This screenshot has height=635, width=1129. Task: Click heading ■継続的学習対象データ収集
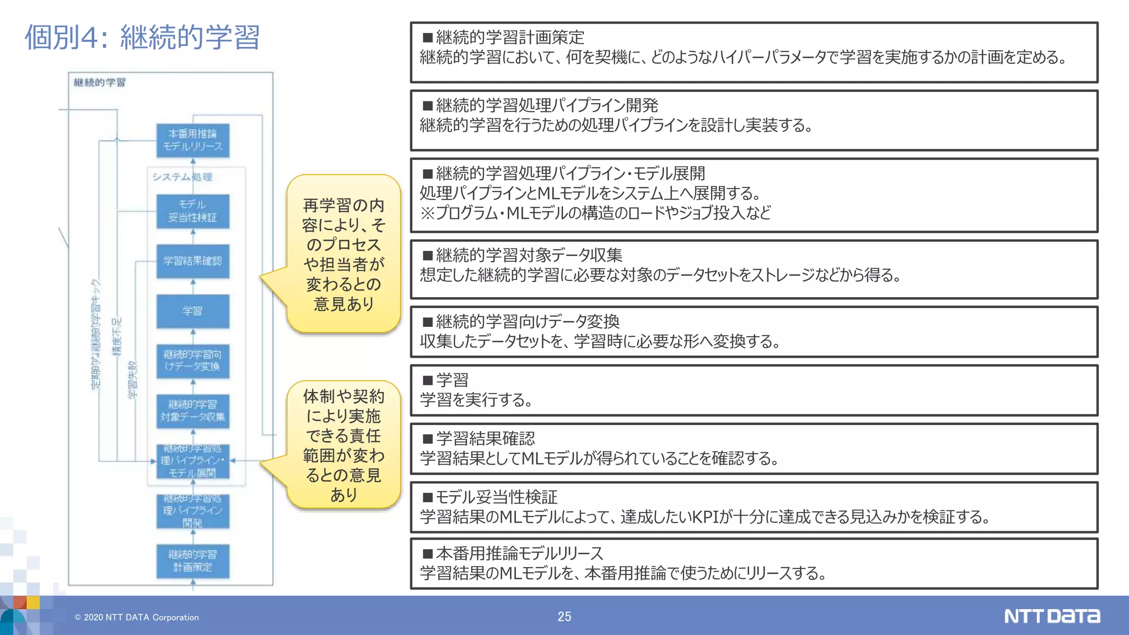[522, 255]
